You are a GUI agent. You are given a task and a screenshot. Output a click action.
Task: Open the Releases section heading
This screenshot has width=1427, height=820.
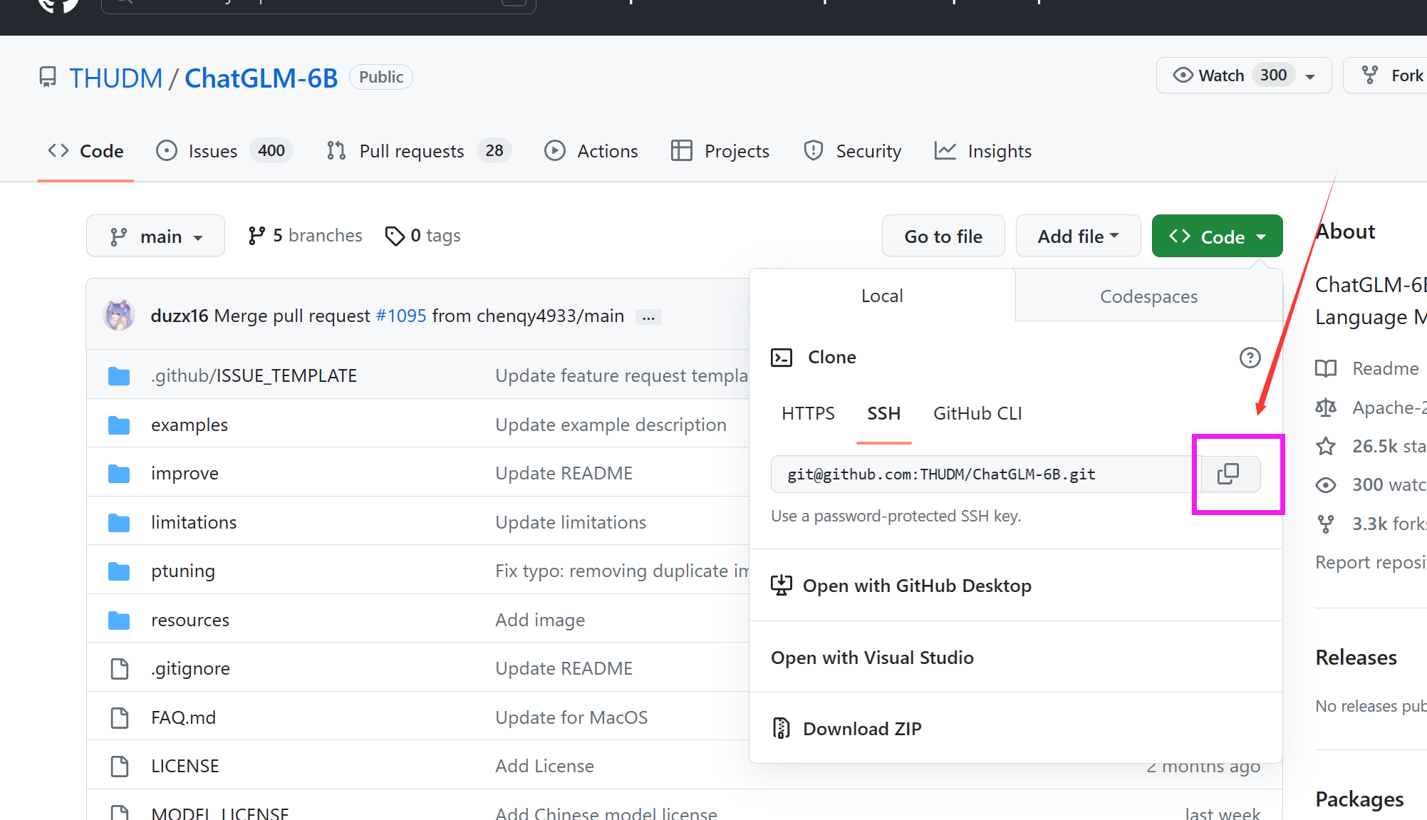1356,658
